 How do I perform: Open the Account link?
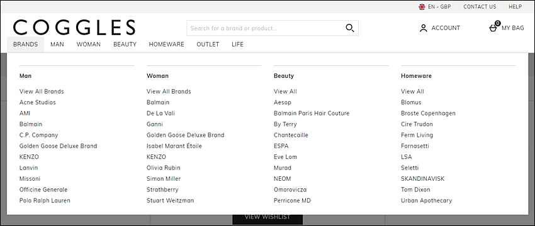click(440, 28)
